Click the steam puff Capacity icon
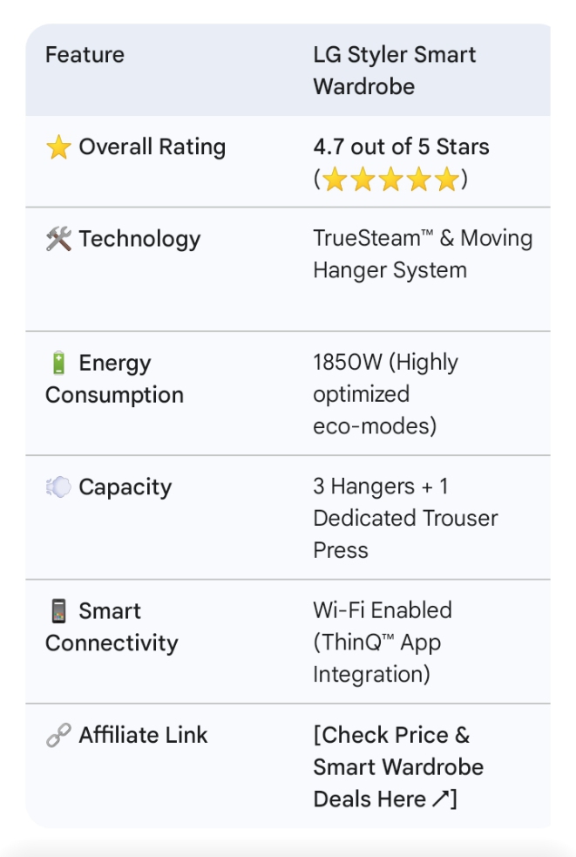Viewport: 576px width, 857px height. point(58,486)
